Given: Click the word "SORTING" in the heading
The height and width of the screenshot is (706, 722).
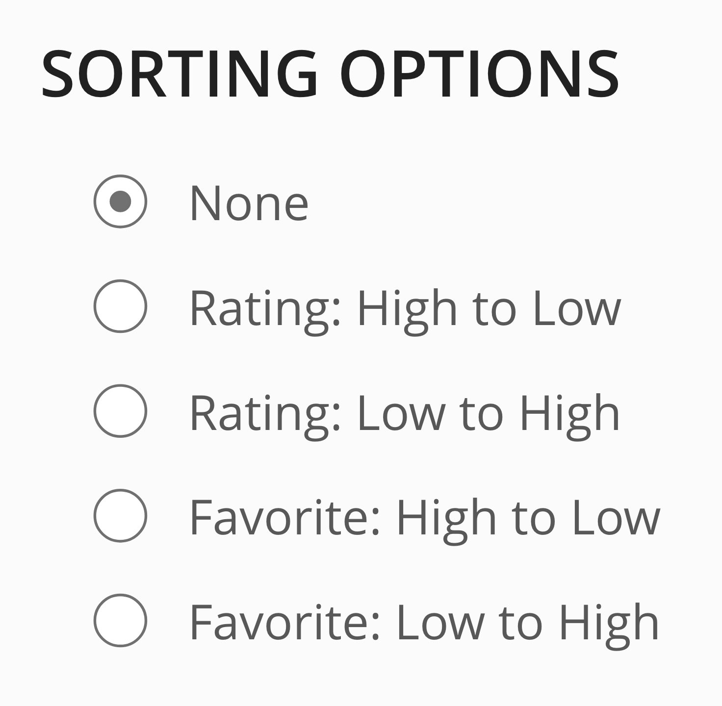Looking at the screenshot, I should point(180,74).
